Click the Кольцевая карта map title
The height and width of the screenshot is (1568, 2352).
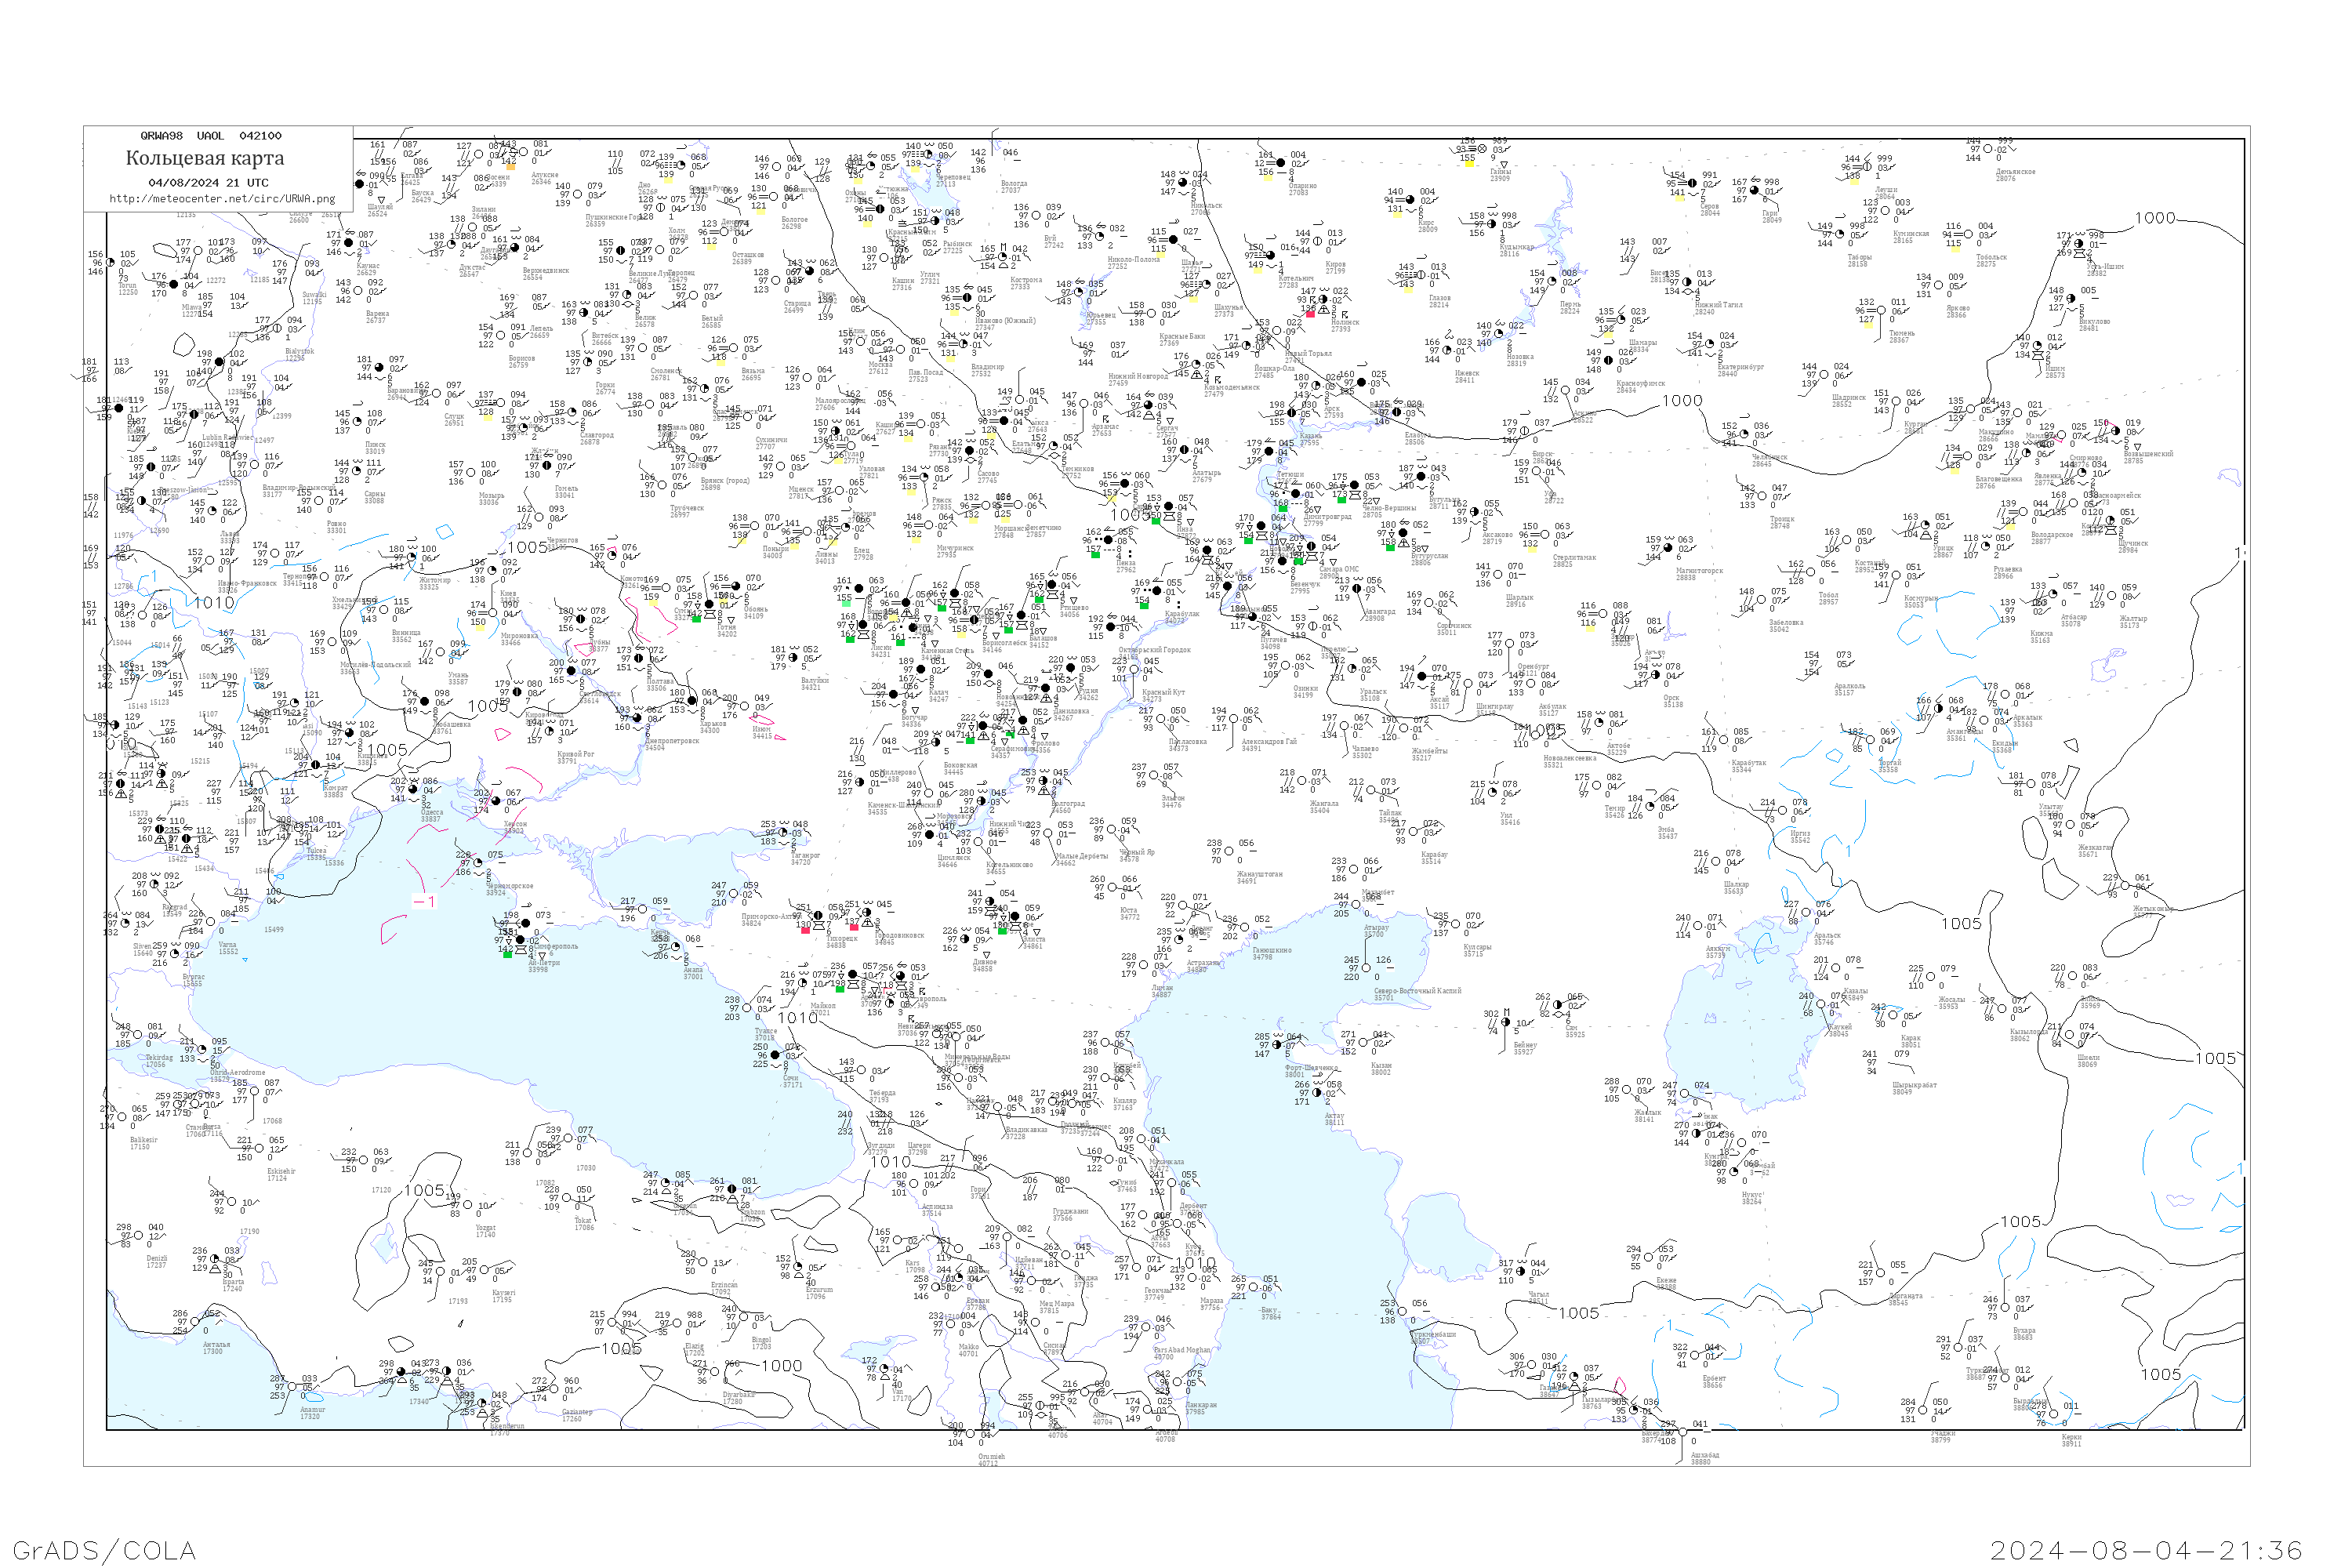[x=204, y=158]
